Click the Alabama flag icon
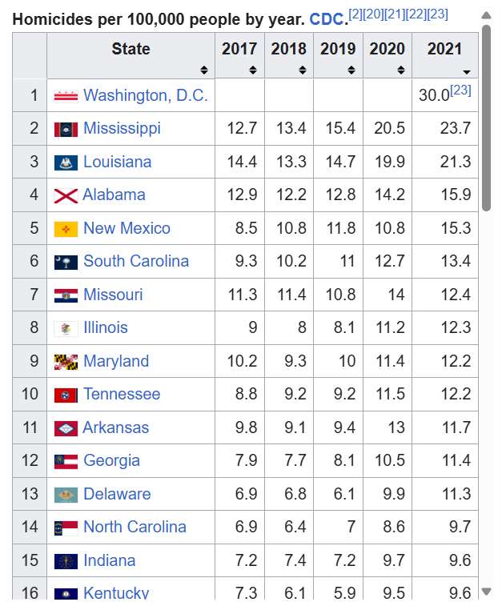502x606 pixels. point(66,195)
